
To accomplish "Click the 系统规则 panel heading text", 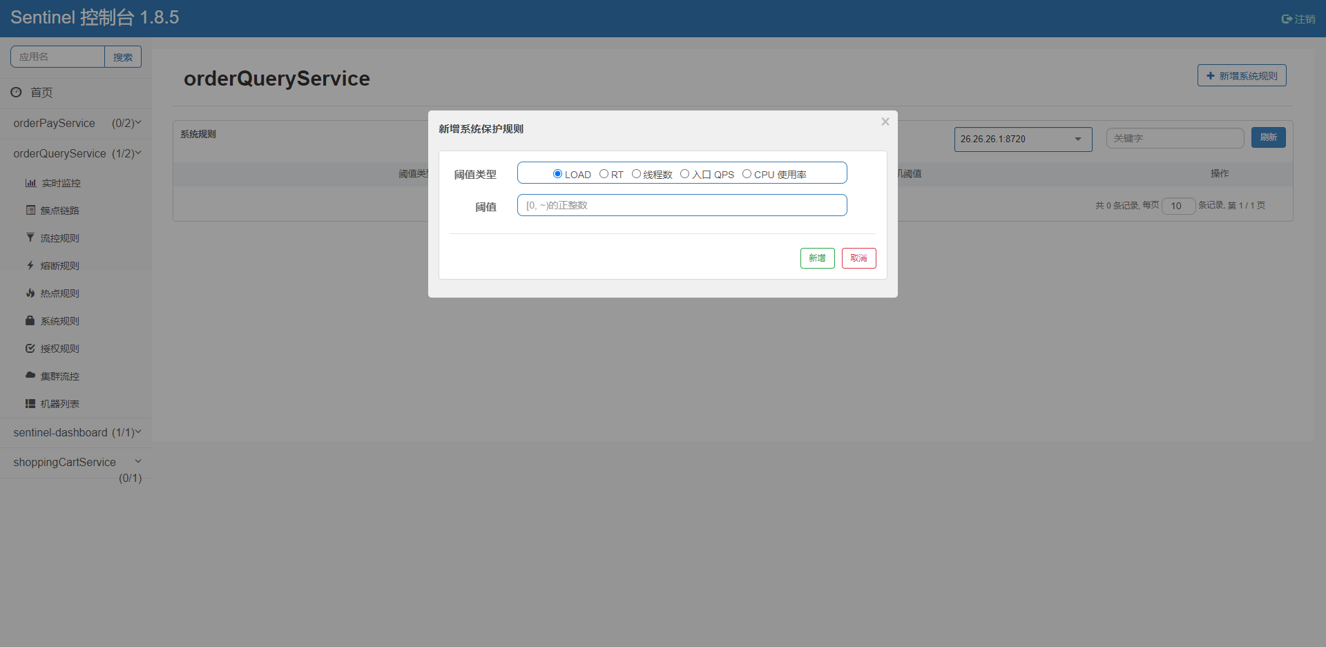I will (x=198, y=134).
